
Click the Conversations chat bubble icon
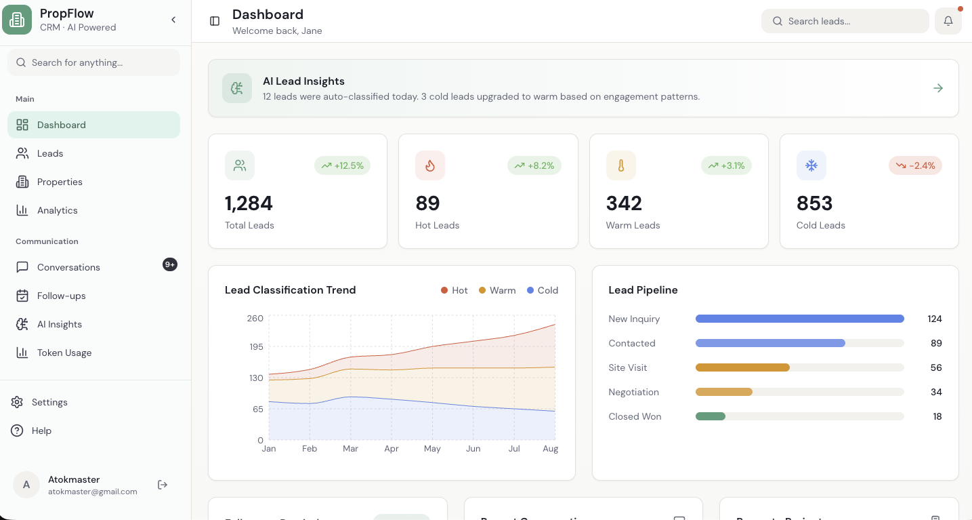(22, 267)
